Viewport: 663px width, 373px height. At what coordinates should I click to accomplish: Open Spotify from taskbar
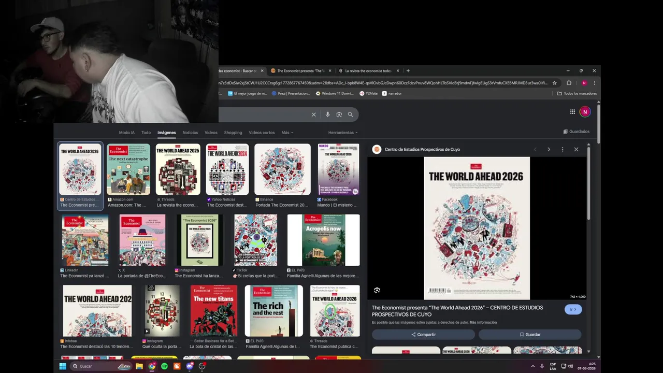pyautogui.click(x=164, y=366)
